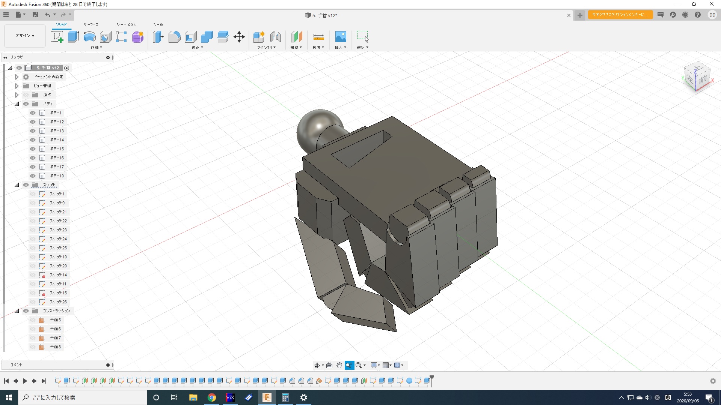Select the Revolve tool icon
721x405 pixels.
coord(89,37)
